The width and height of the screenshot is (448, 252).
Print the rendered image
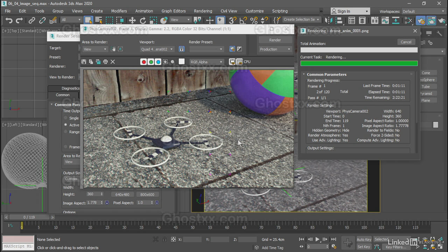pos(105,62)
